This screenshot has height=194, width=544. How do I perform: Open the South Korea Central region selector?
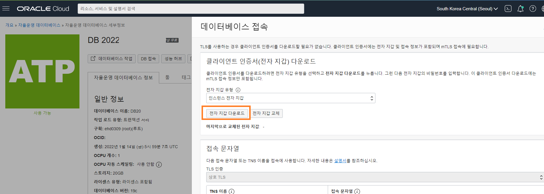pos(467,9)
